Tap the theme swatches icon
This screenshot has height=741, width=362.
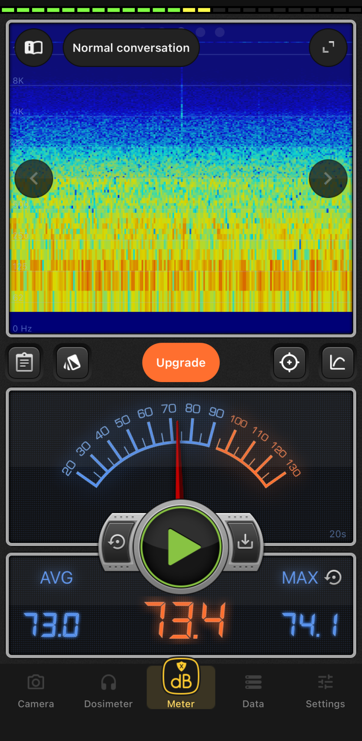click(x=72, y=363)
